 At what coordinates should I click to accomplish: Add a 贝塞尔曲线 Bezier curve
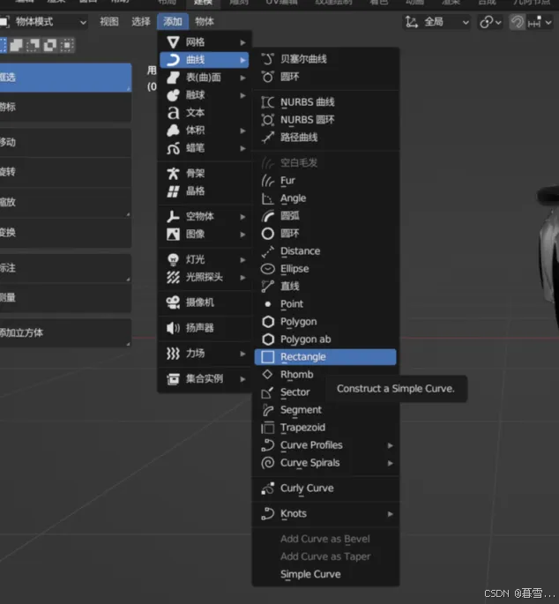(325, 59)
